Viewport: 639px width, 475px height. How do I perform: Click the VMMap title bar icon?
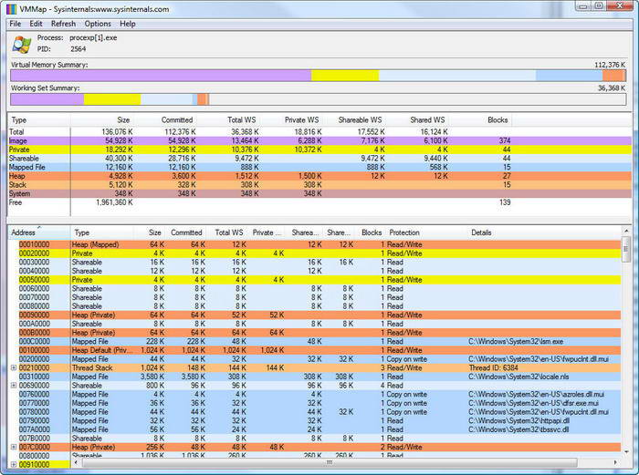coord(13,7)
